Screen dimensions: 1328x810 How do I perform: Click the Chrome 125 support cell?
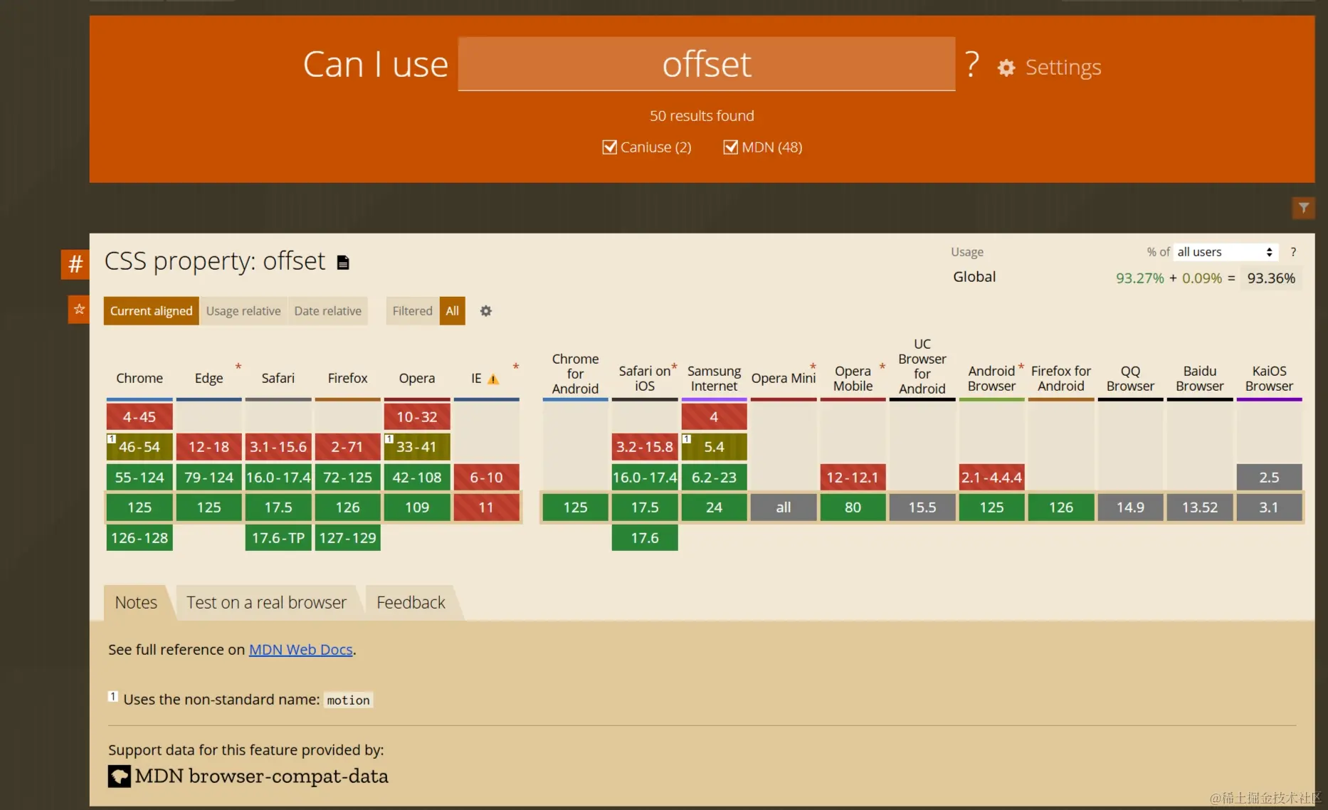point(139,507)
